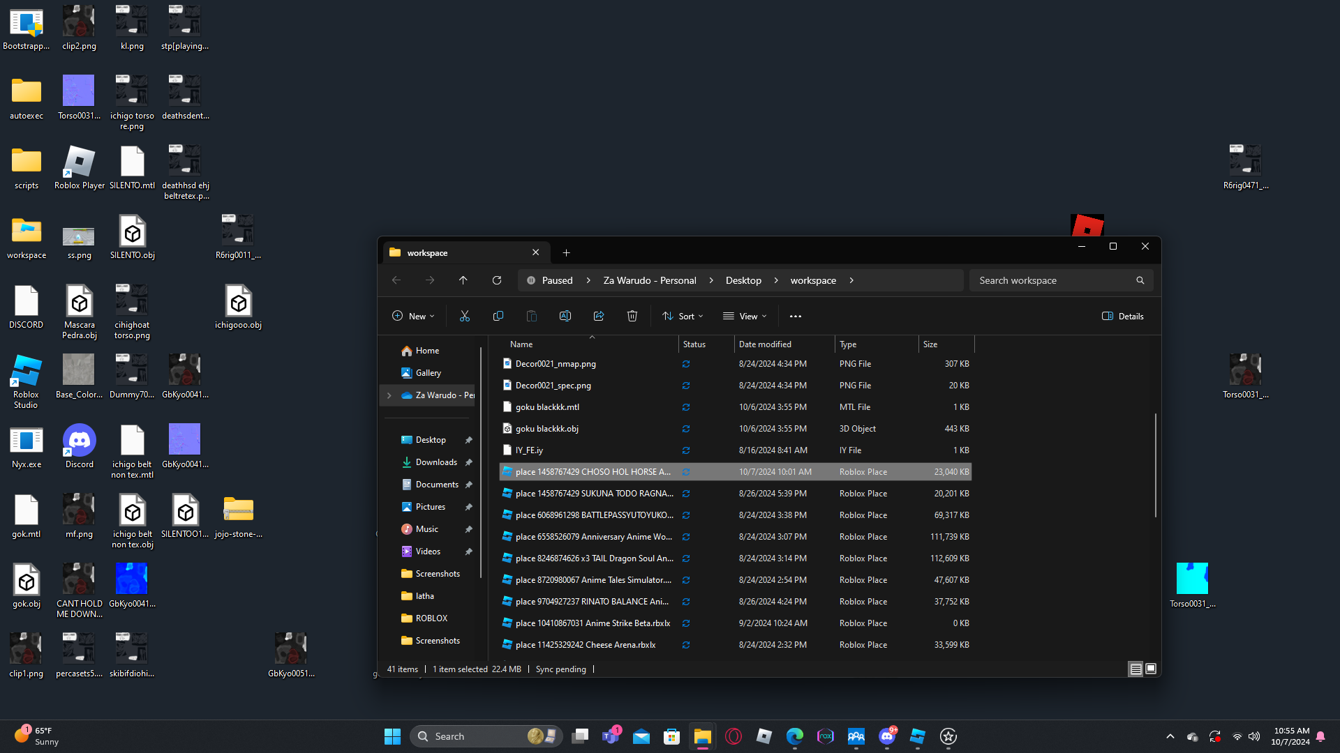The width and height of the screenshot is (1340, 753).
Task: Toggle the Details pane button
Action: click(x=1122, y=316)
